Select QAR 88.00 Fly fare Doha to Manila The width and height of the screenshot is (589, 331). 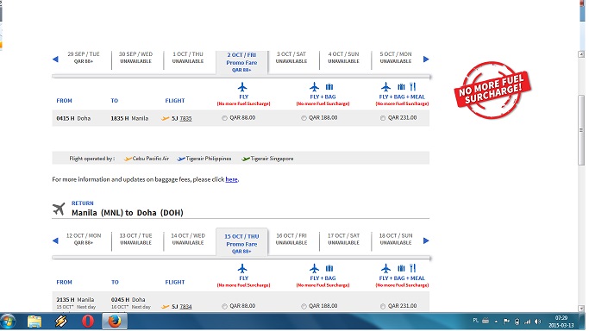(224, 118)
